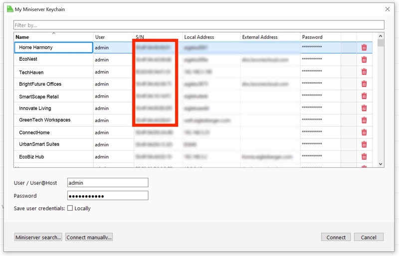Focus the Filter by search field
The image size is (399, 256).
click(199, 25)
